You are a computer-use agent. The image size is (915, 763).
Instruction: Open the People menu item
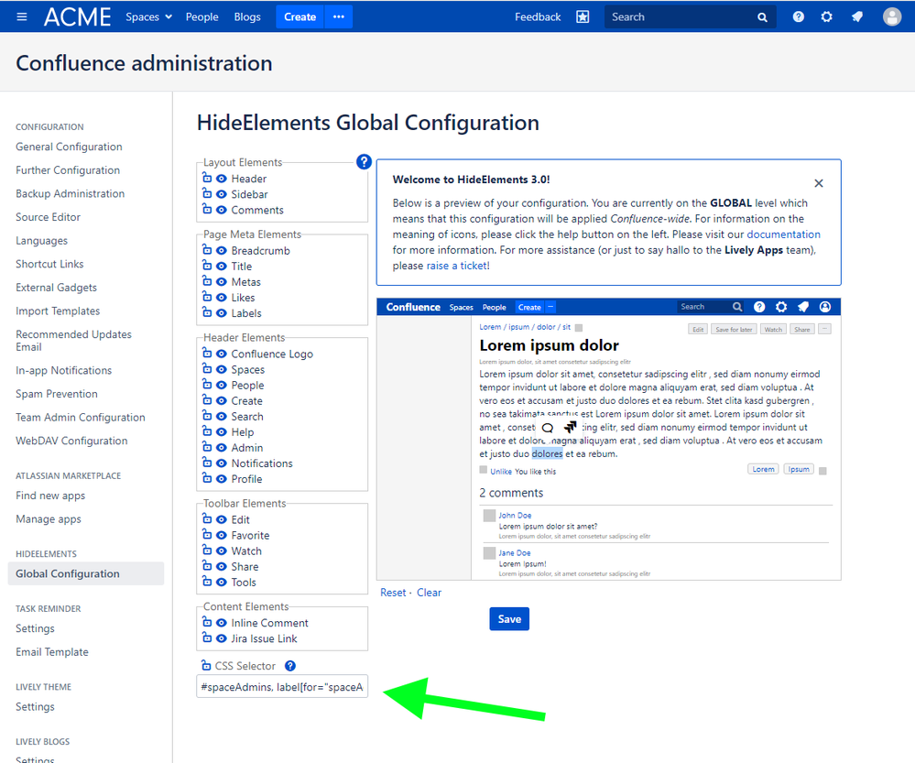[202, 16]
